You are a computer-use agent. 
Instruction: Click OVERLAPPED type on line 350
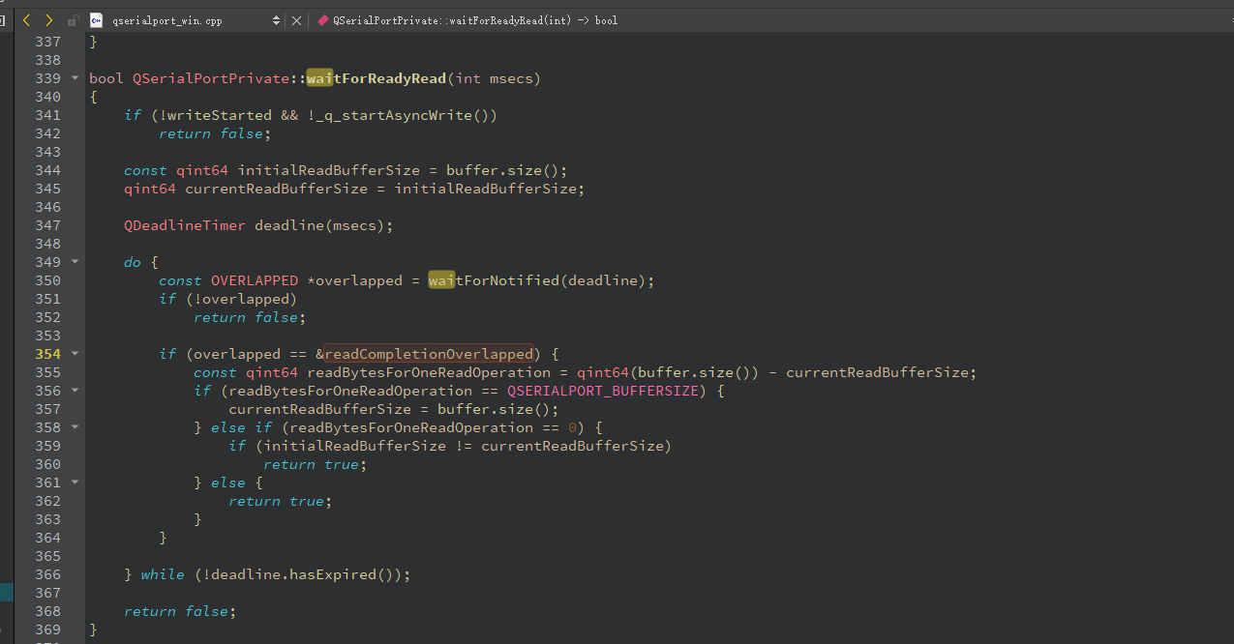[255, 280]
